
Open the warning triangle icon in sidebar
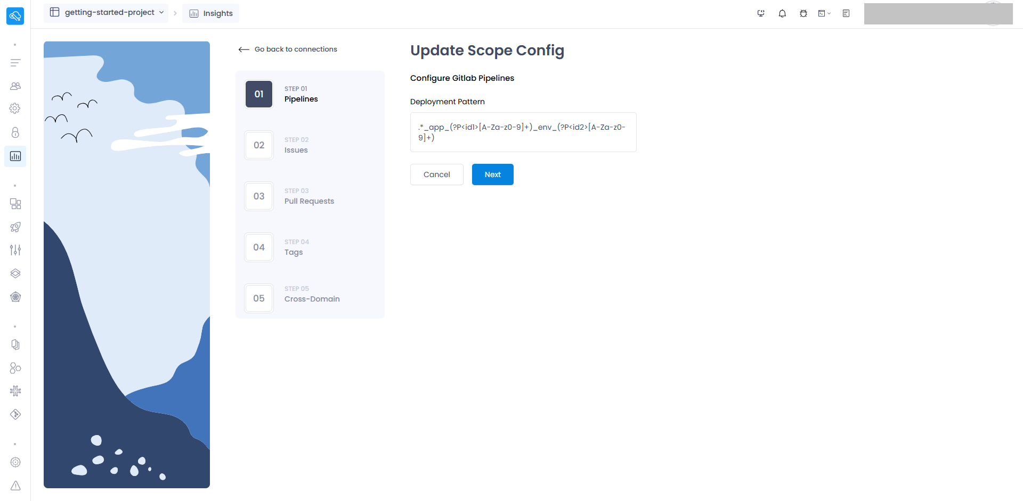point(15,486)
